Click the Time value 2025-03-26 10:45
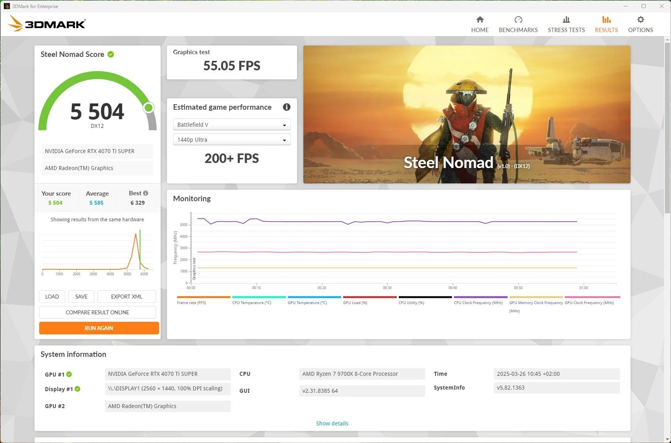671x443 pixels. [x=557, y=374]
